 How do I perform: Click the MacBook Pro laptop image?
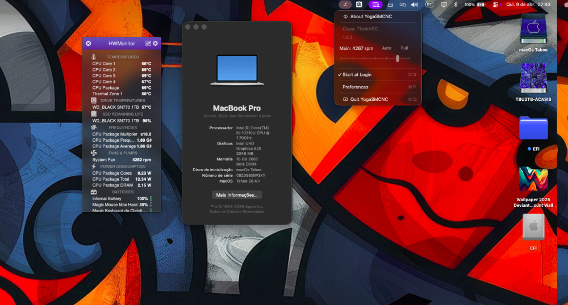pos(237,70)
